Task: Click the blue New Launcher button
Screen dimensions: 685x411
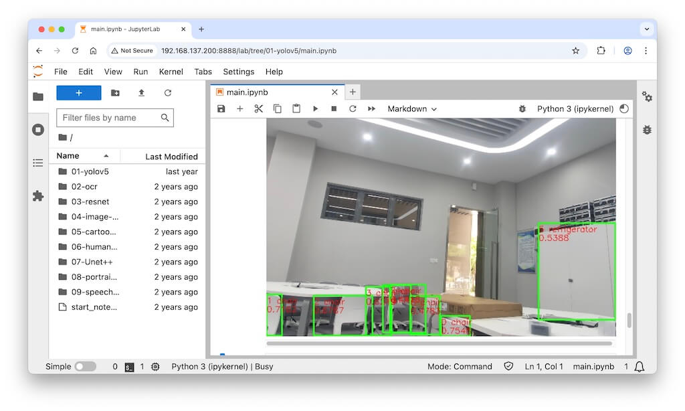Action: (79, 93)
